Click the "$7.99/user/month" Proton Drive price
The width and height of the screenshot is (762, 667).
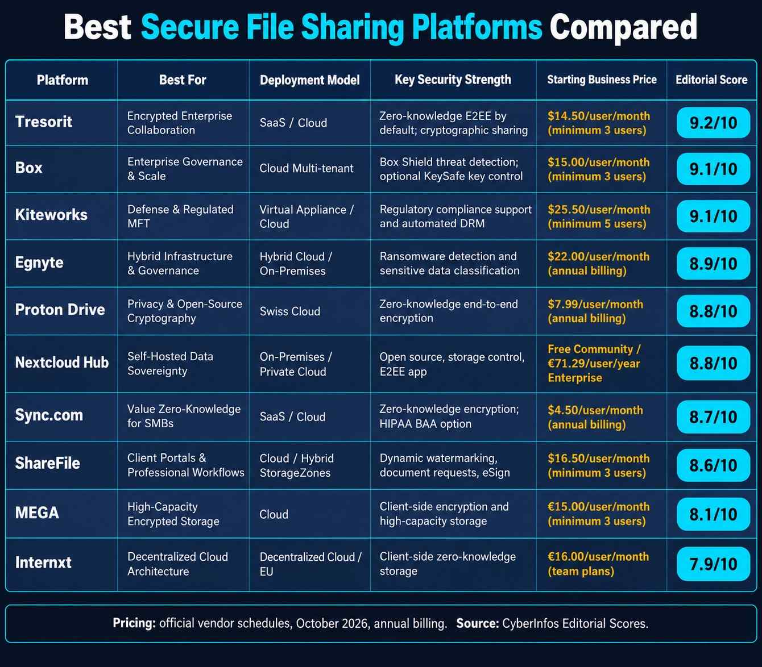(x=595, y=305)
